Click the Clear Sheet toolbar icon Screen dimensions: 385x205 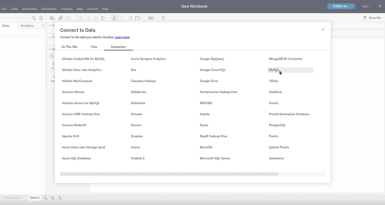tap(68, 18)
